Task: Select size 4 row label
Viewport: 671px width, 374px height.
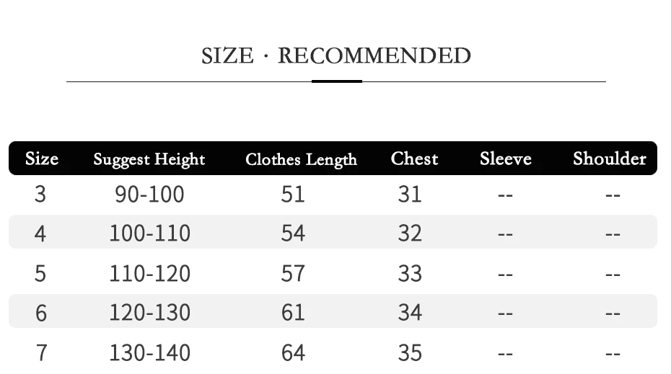Action: pos(40,233)
